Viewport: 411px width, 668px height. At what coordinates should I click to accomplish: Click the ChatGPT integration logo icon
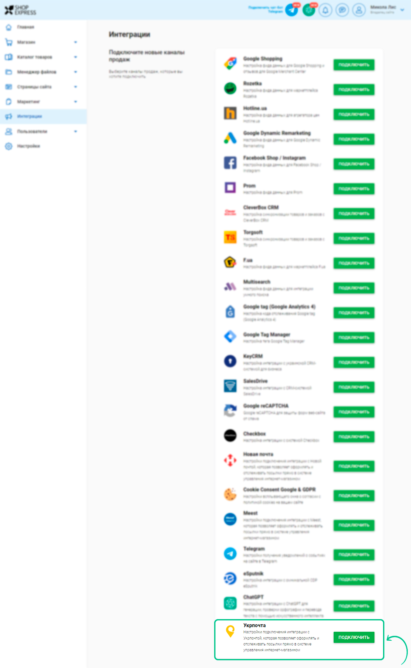point(230,603)
